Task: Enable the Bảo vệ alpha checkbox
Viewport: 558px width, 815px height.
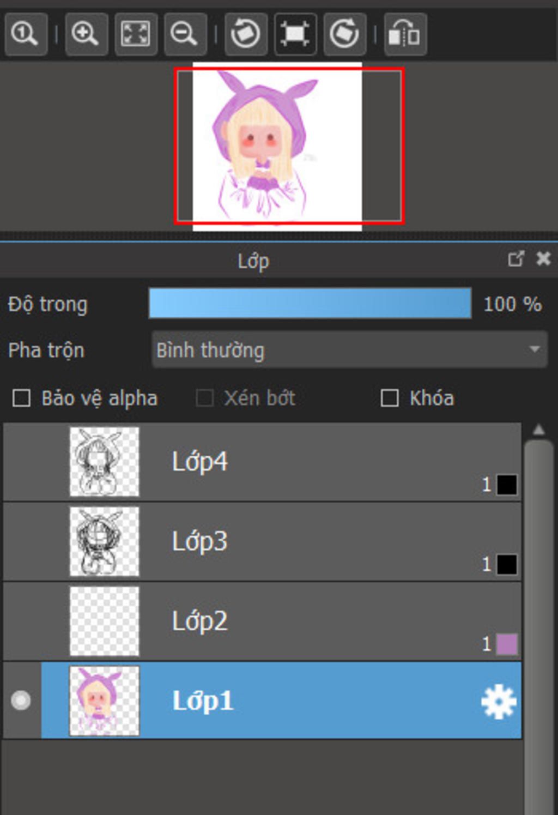Action: click(22, 399)
